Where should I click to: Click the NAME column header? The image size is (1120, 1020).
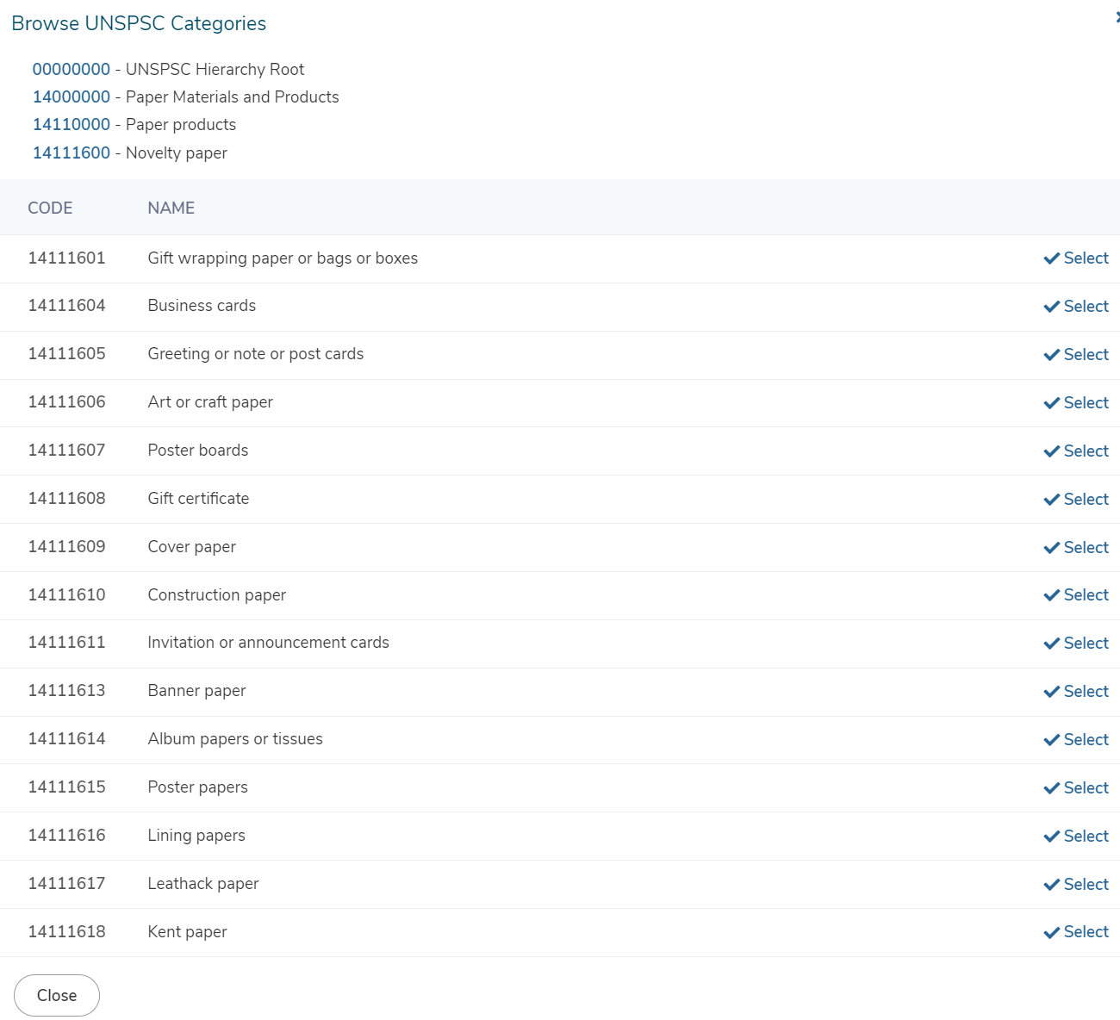(x=171, y=208)
